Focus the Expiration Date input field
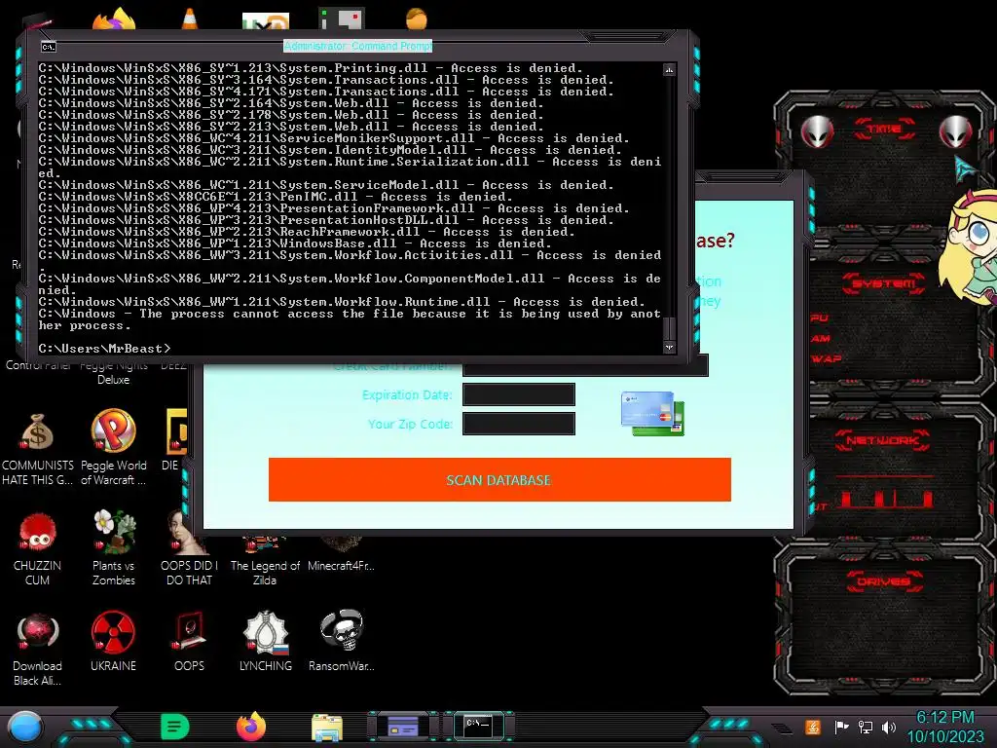This screenshot has height=748, width=997. point(519,394)
